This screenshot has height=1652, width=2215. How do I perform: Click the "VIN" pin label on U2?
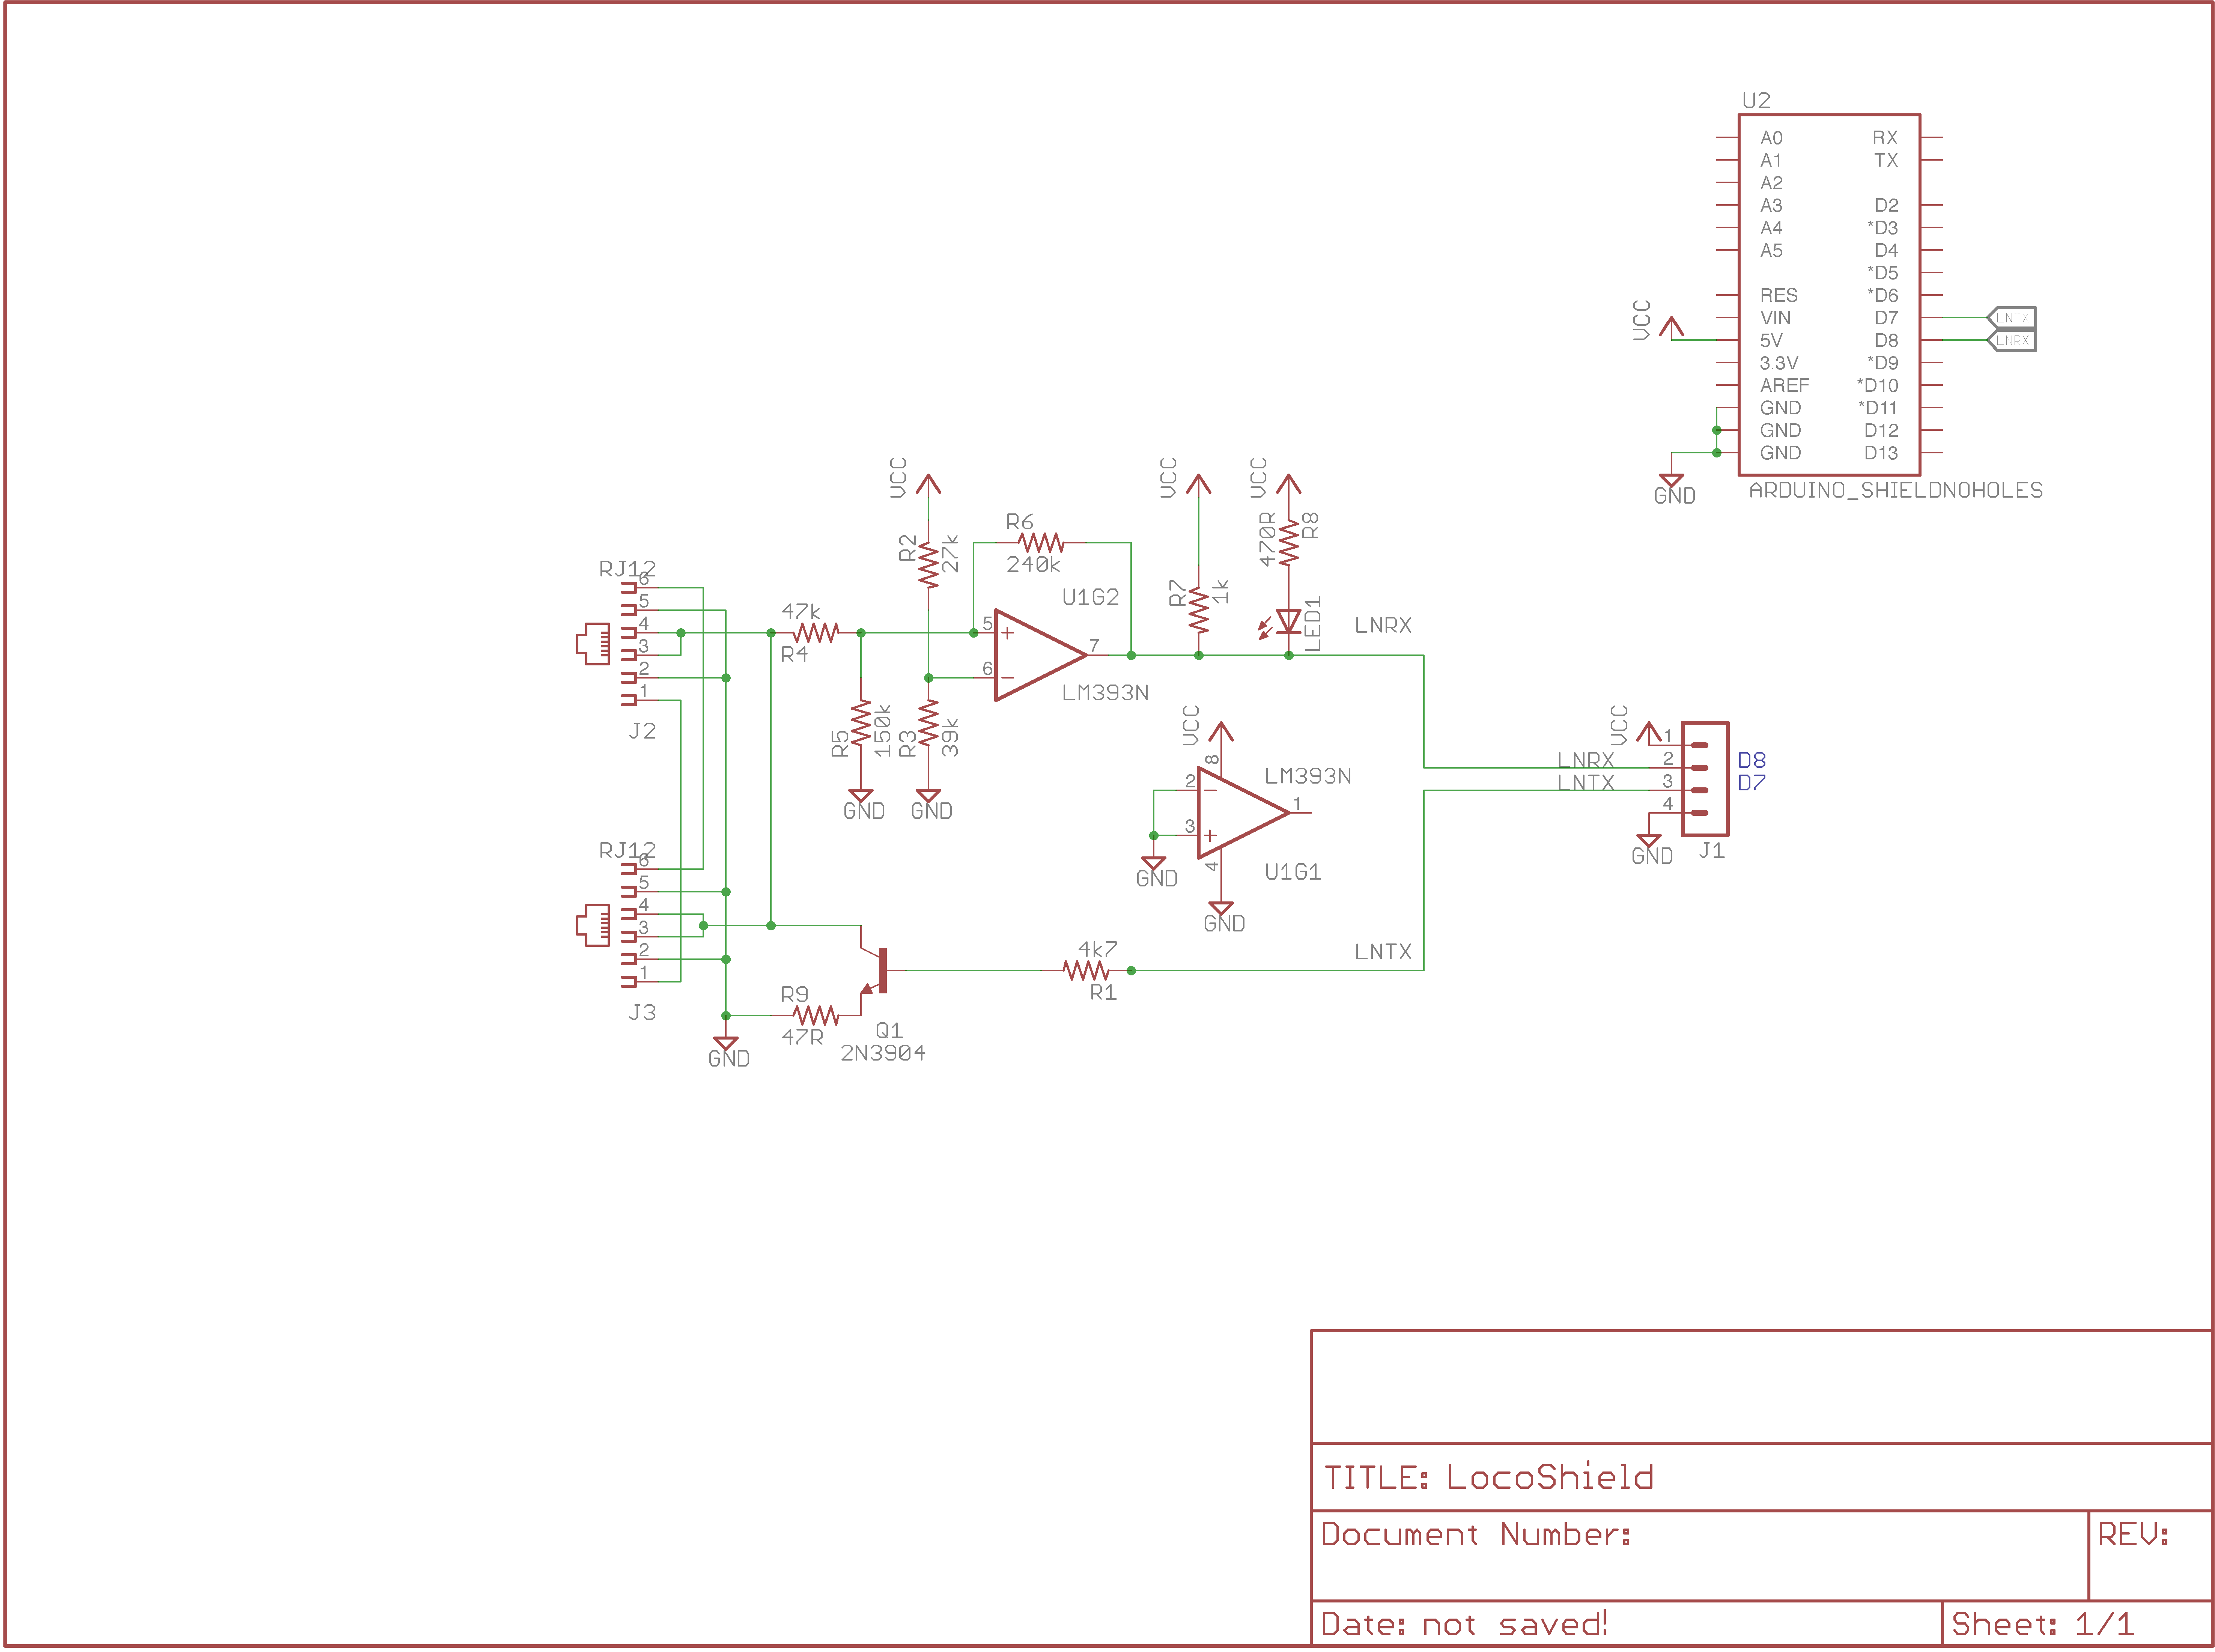tap(1776, 318)
